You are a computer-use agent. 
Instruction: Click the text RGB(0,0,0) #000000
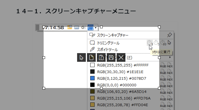click(117, 85)
